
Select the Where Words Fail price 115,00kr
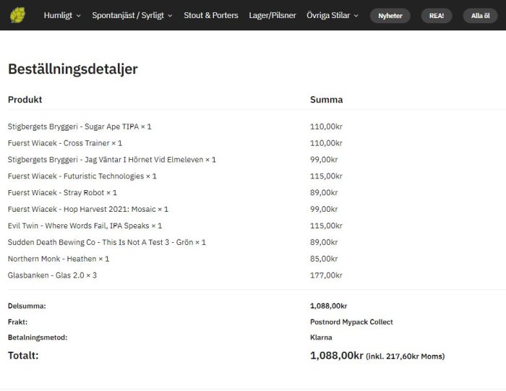326,225
